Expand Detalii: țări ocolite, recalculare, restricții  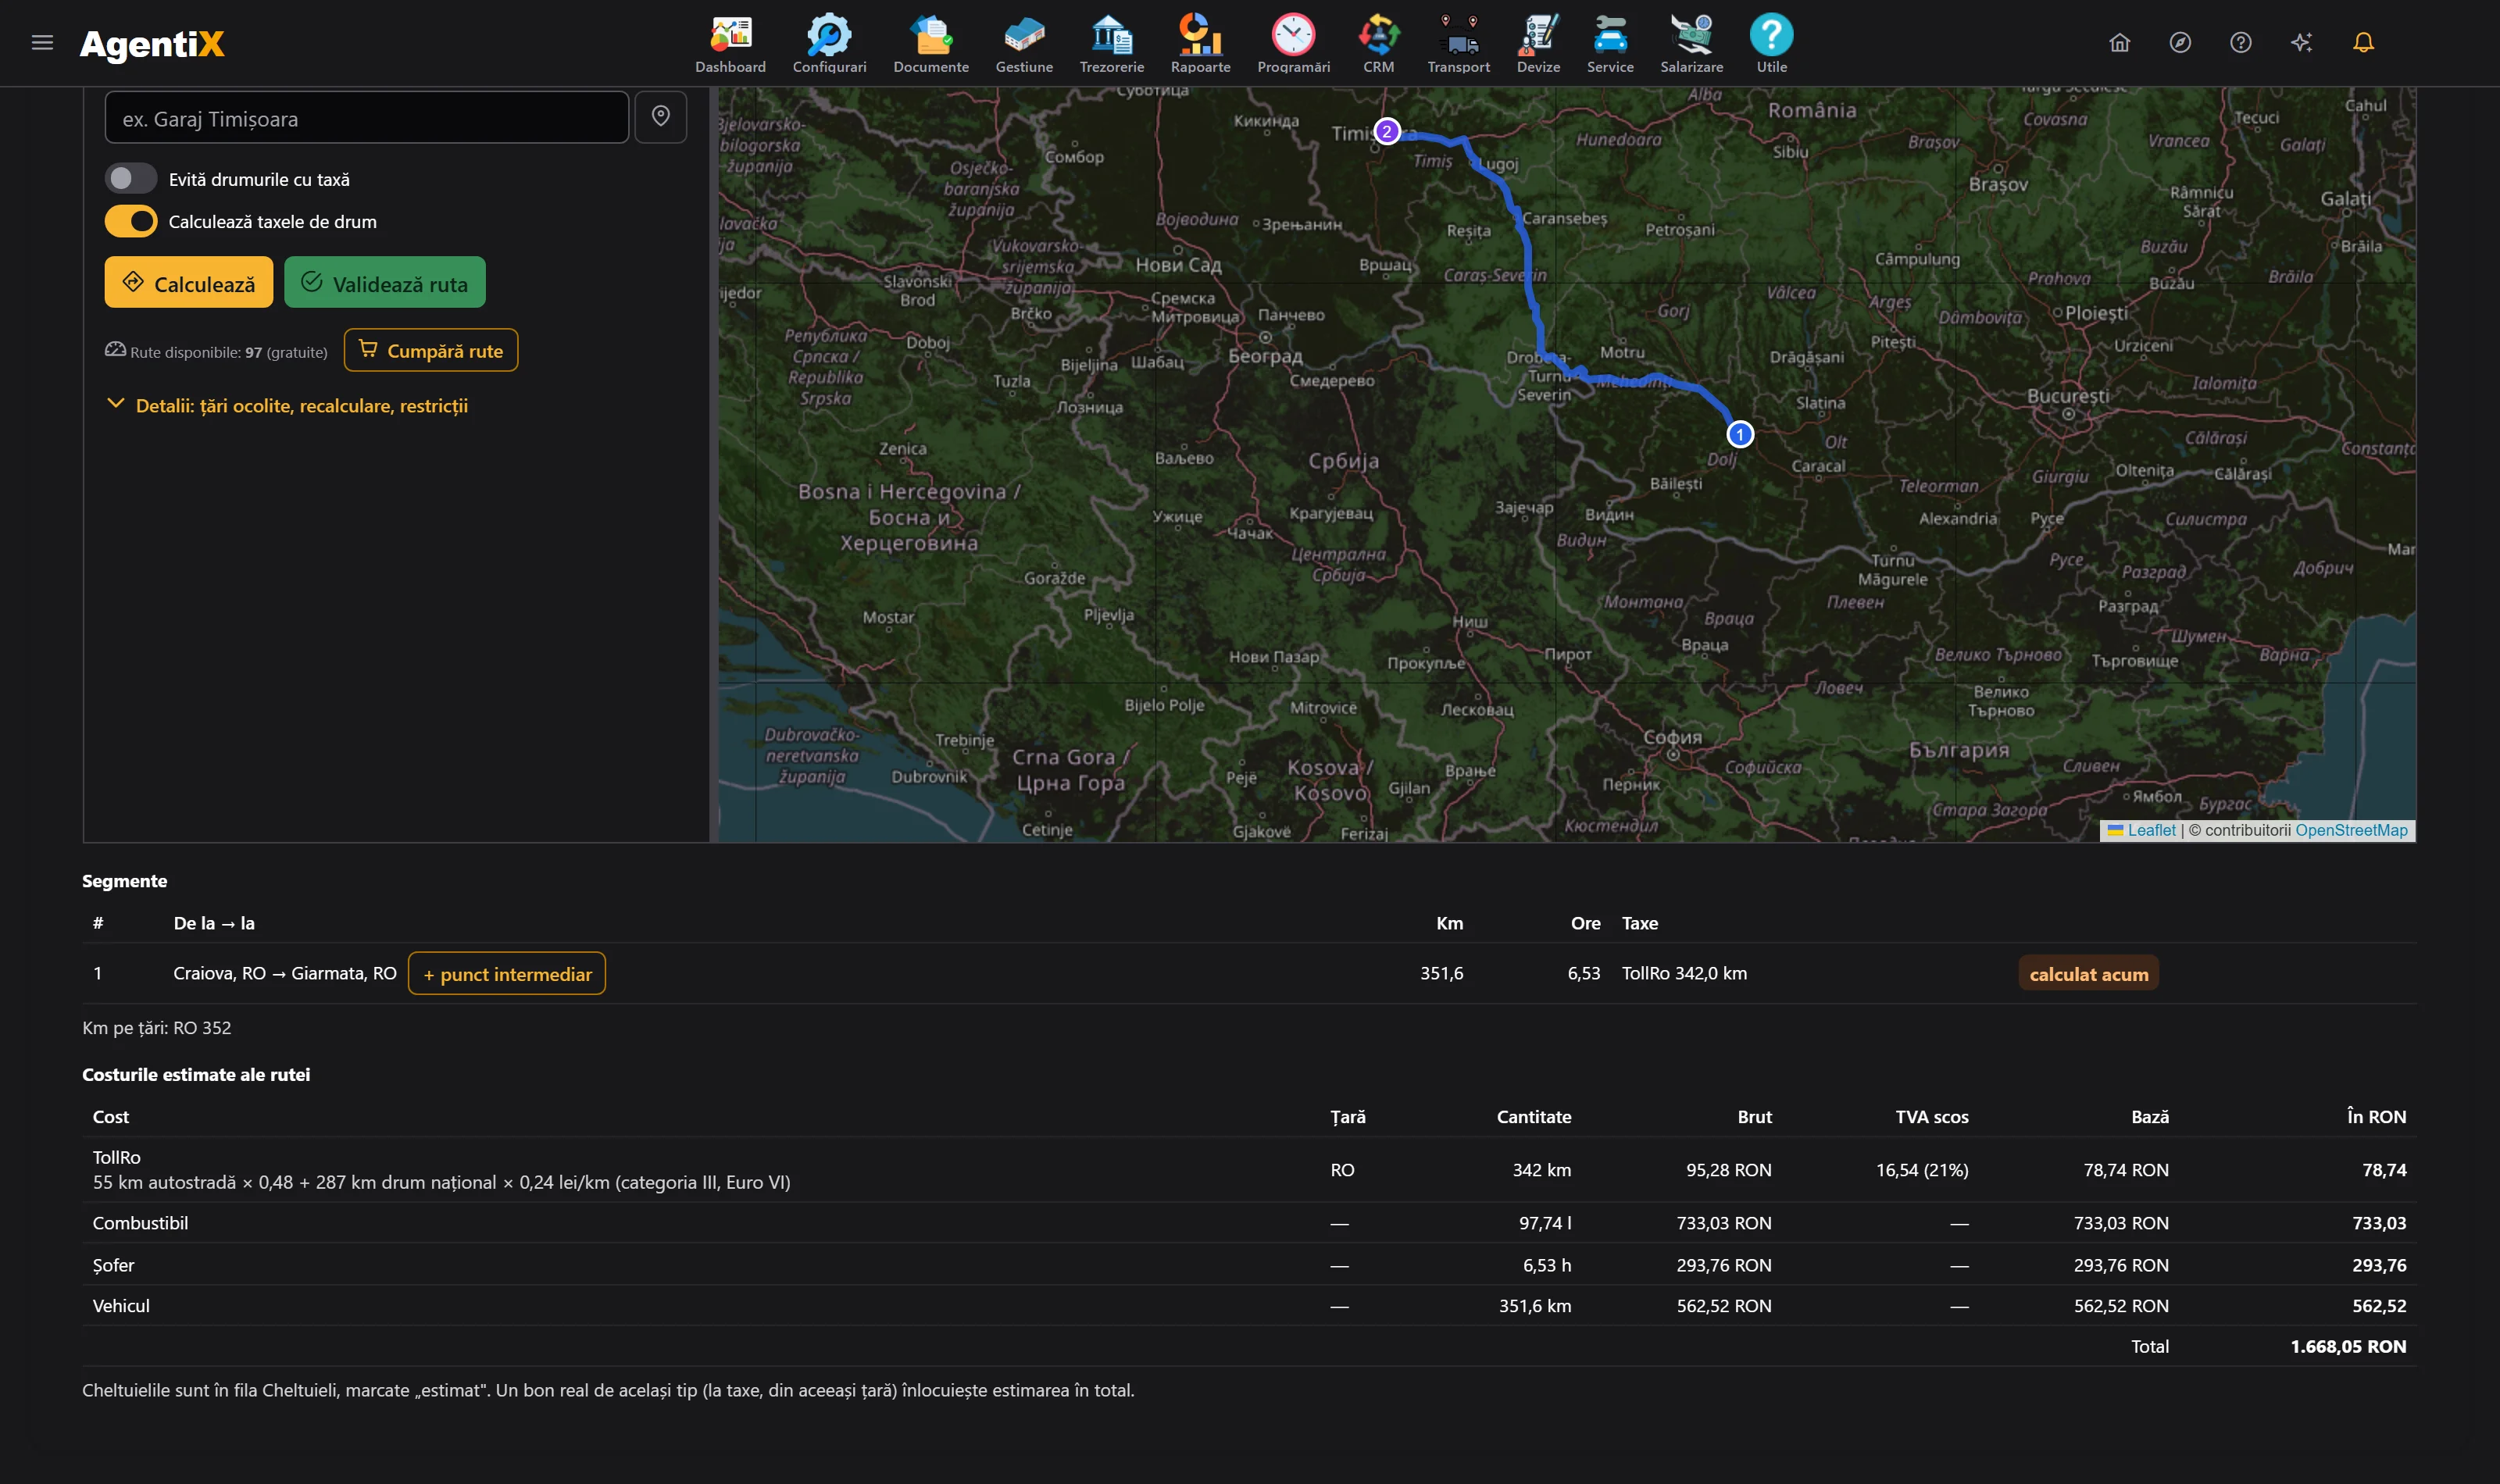[x=287, y=405]
